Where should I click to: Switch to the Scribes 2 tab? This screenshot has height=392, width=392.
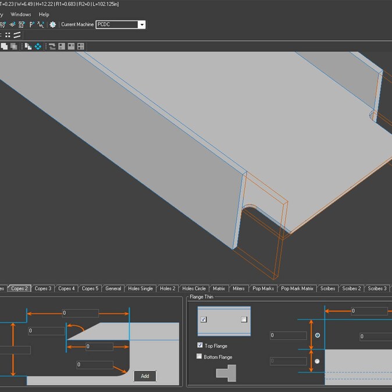click(x=351, y=288)
